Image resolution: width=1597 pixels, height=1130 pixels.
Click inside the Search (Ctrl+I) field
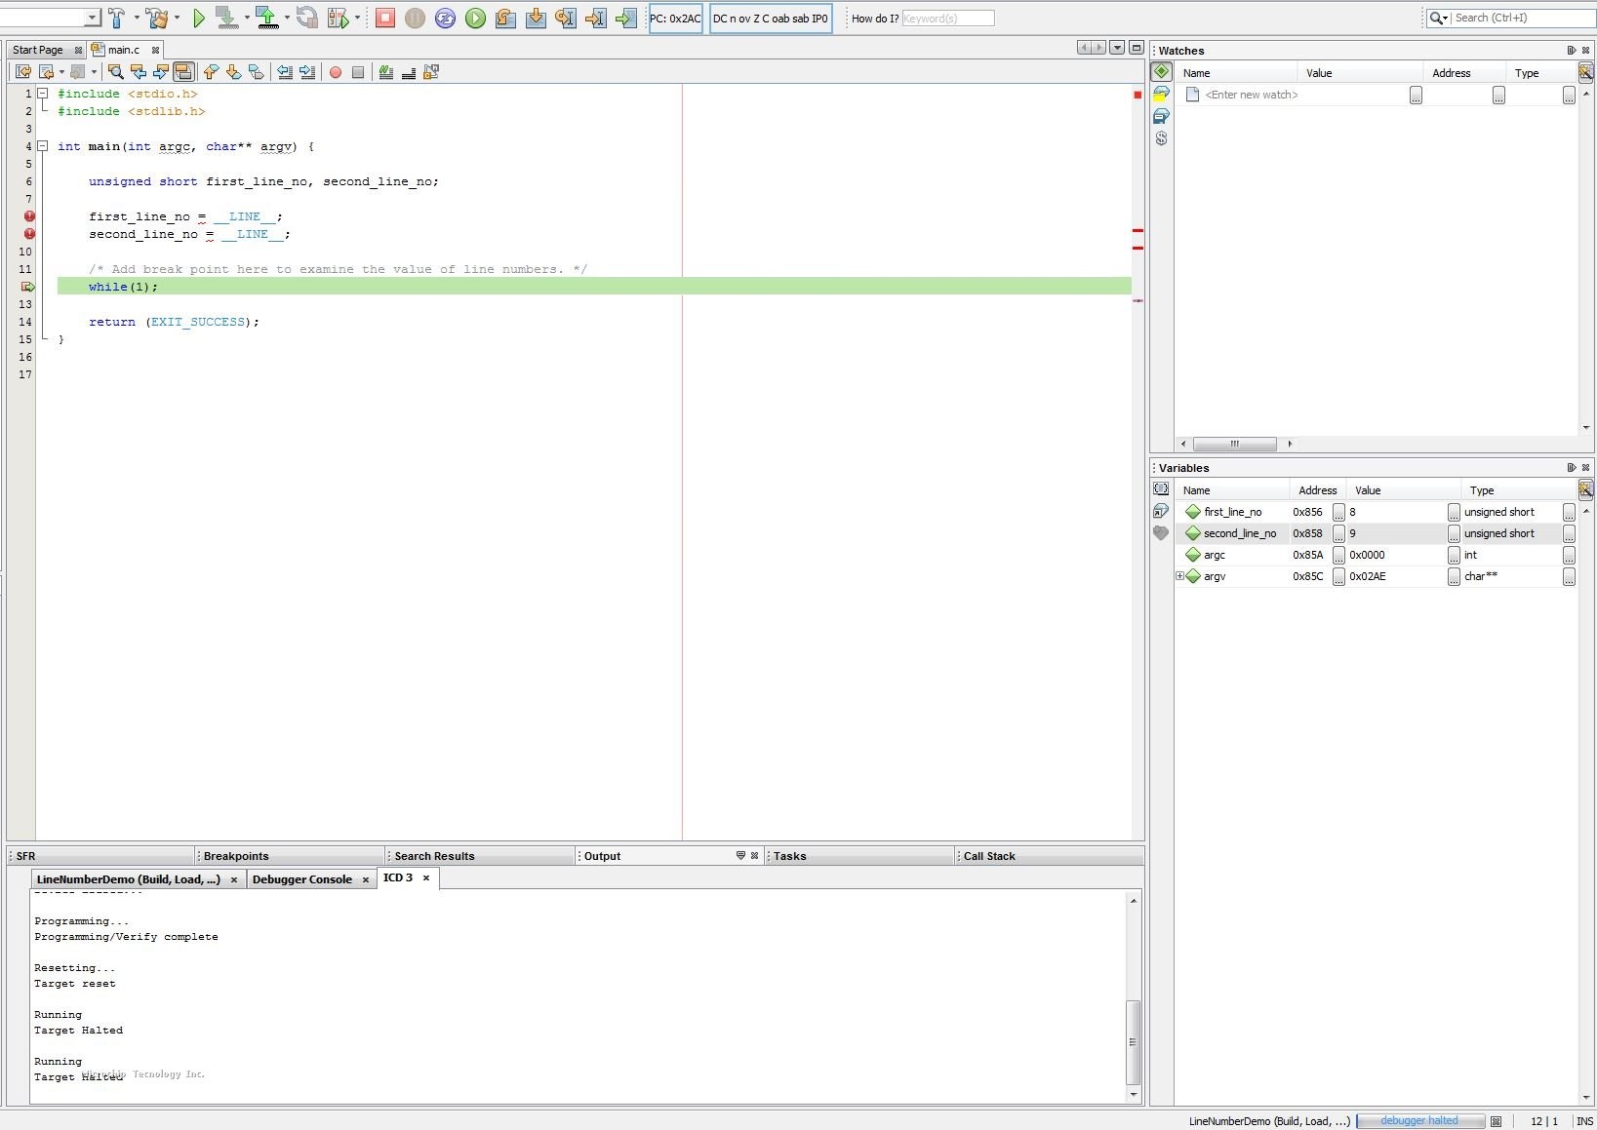[x=1507, y=17]
